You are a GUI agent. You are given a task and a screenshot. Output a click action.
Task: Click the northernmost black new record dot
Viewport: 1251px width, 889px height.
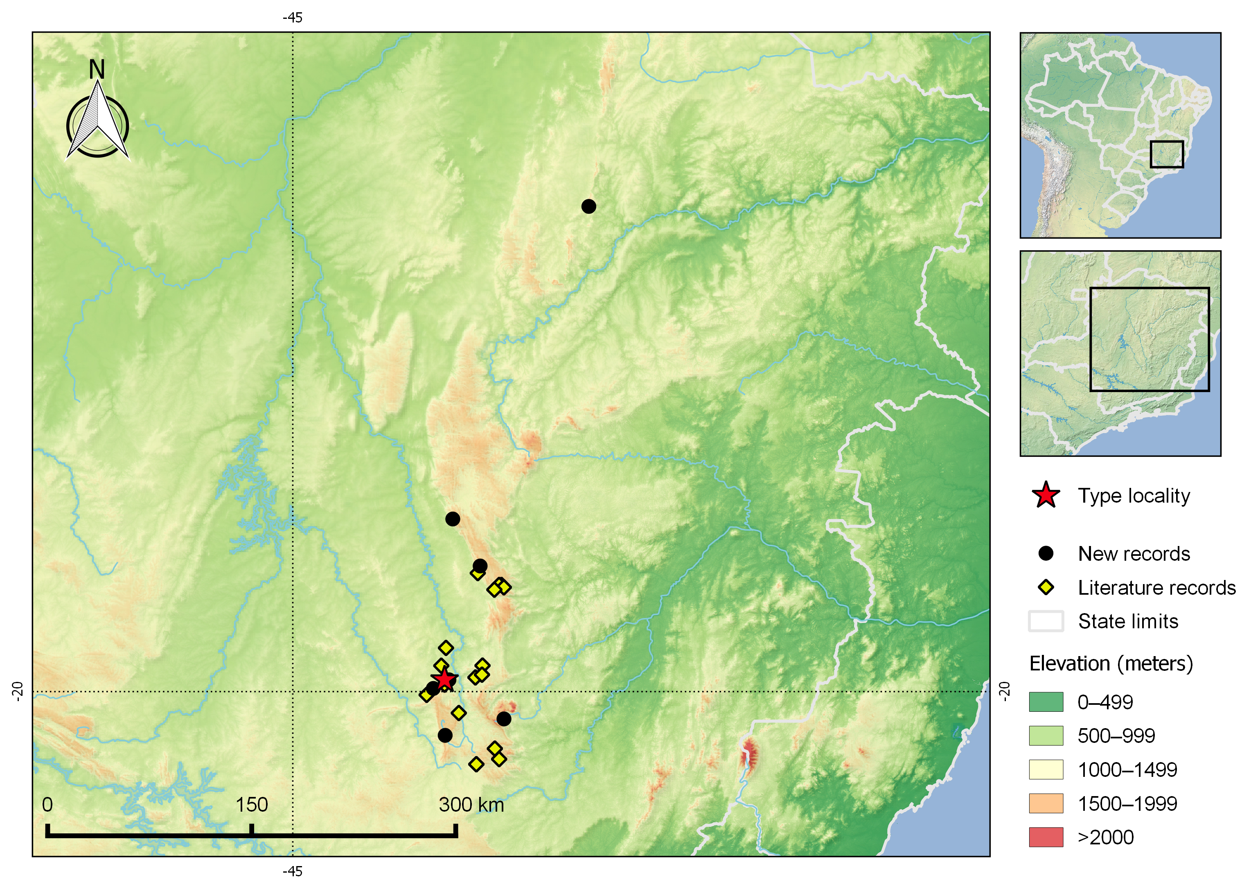point(588,206)
